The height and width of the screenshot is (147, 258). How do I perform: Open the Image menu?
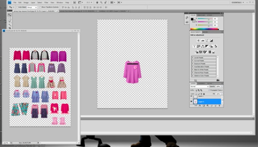(26, 3)
